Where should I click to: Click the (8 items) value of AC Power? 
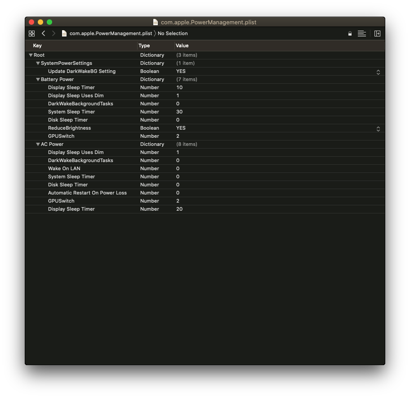click(187, 144)
